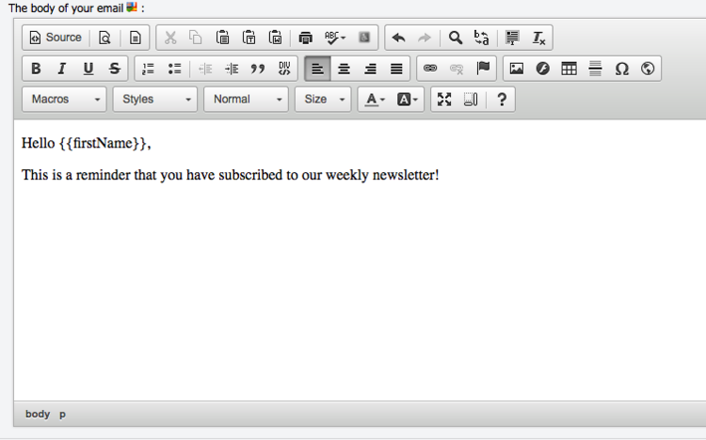Insert a hyperlink with link icon

[430, 69]
